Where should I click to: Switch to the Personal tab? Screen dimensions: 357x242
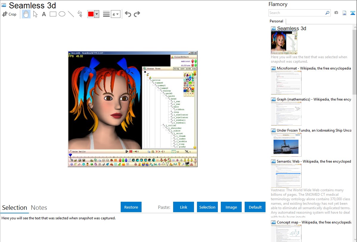[x=276, y=21]
